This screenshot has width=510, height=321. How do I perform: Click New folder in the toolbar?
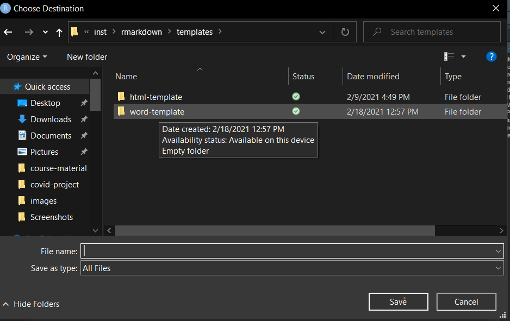[x=87, y=57]
